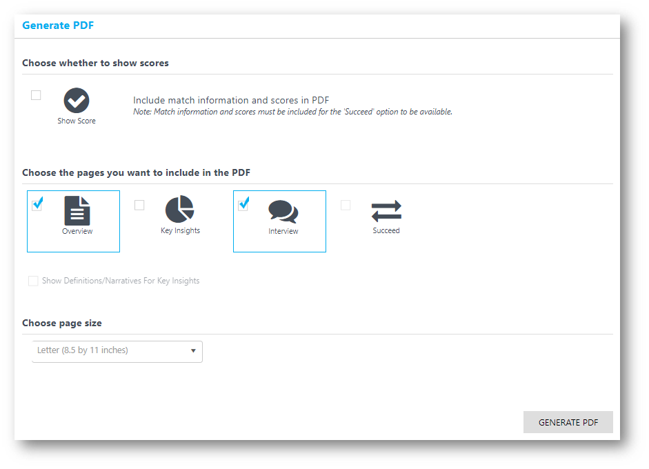649x469 pixels.
Task: Click the Show Score label text
Action: point(77,121)
